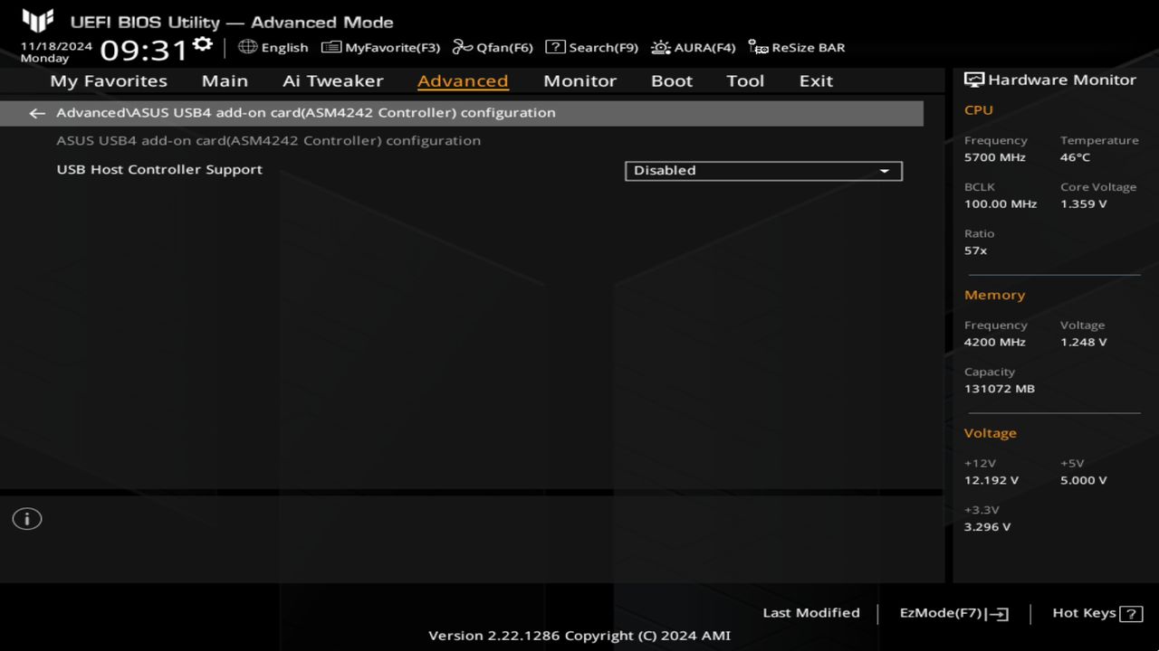
Task: Click +3.3V reading 3.296 V
Action: coord(988,527)
